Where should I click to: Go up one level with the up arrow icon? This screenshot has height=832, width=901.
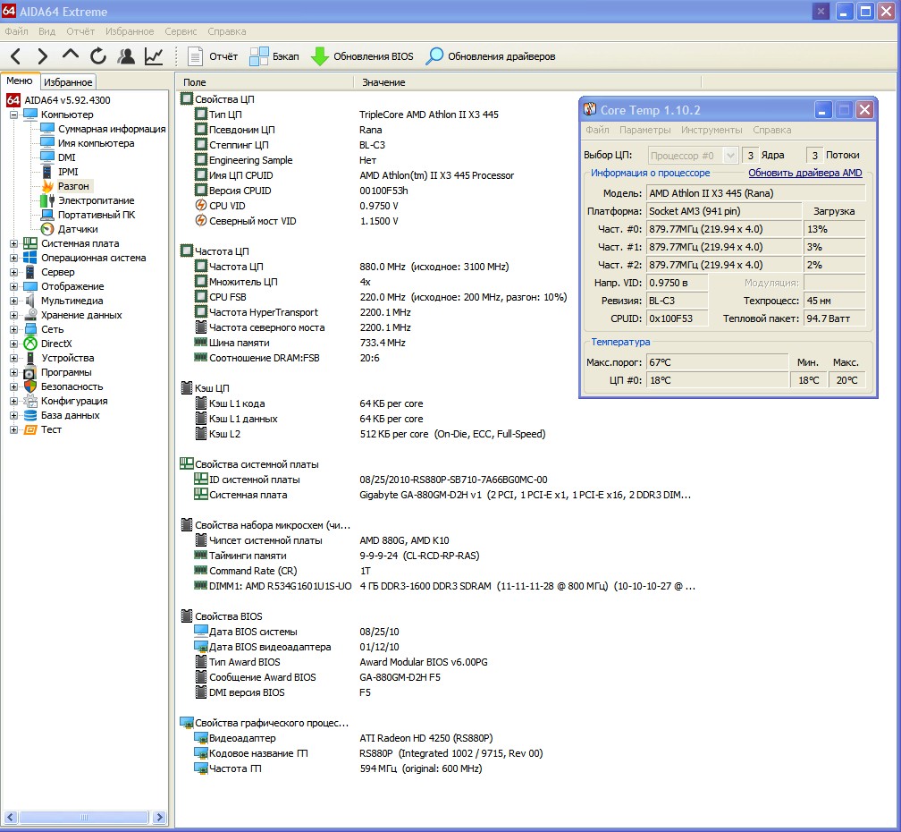pos(70,55)
